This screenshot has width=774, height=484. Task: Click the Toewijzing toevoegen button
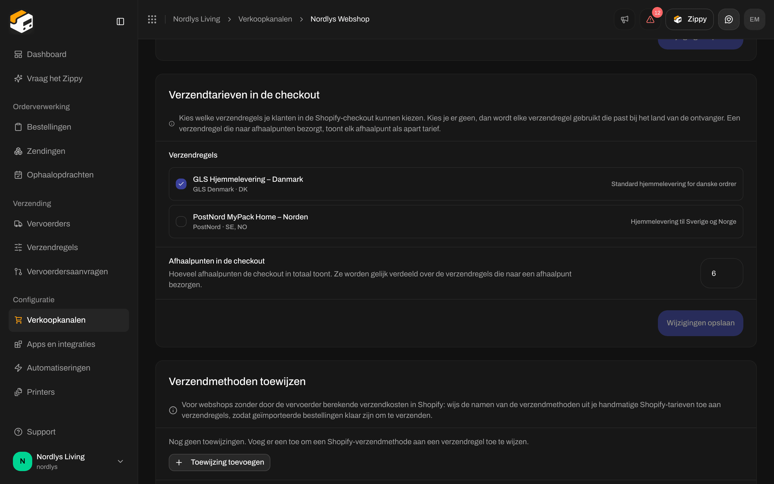219,462
